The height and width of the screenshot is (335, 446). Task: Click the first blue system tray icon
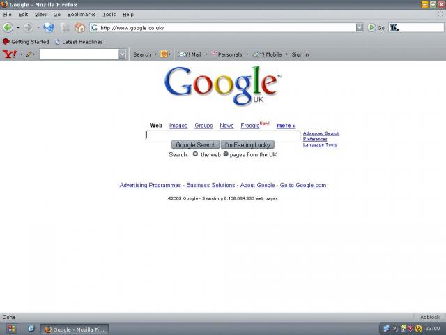click(386, 329)
